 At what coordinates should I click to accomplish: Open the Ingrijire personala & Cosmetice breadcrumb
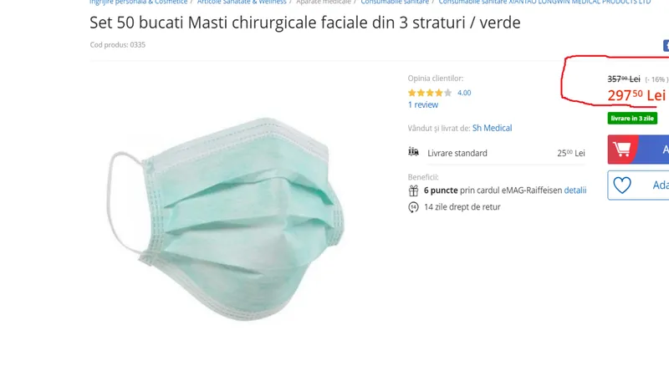(138, 2)
